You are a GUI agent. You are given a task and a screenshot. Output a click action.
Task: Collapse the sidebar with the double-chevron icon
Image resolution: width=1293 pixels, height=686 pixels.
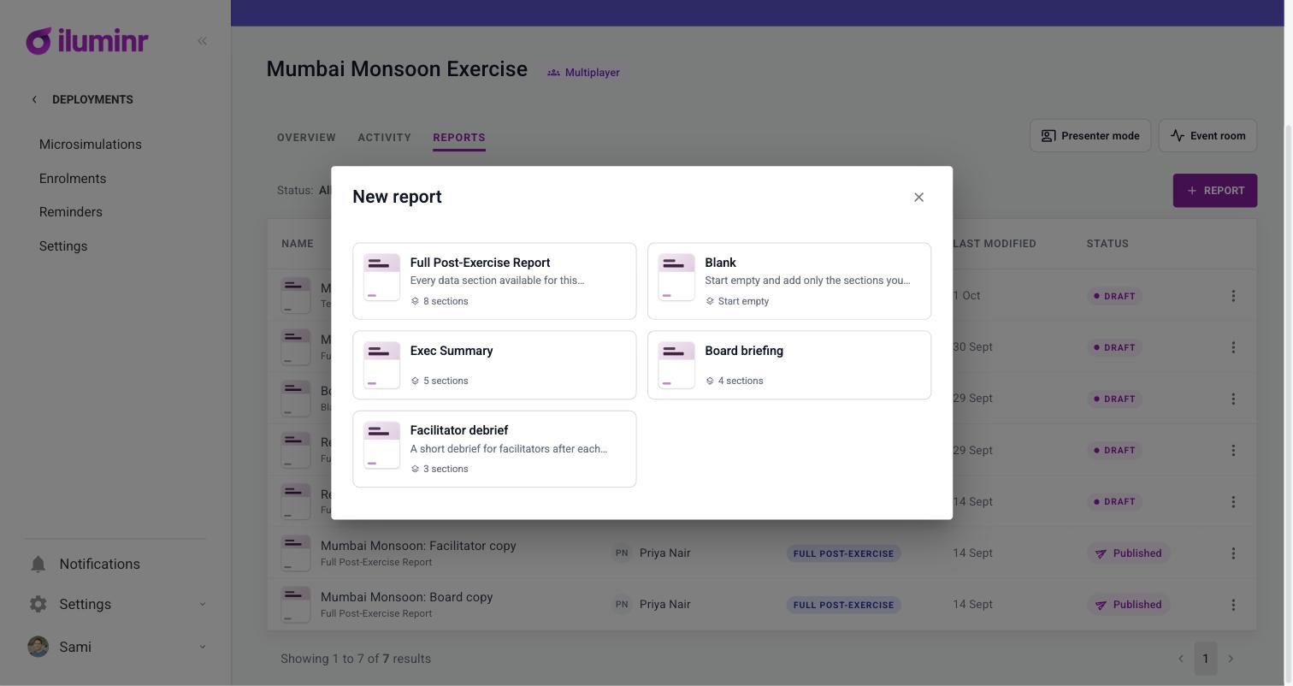(202, 41)
